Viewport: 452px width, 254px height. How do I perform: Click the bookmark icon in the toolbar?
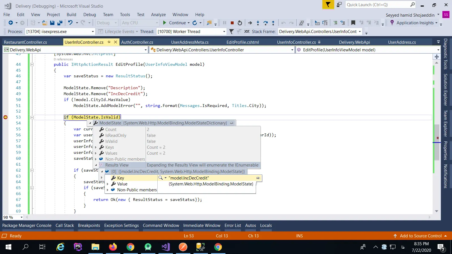[x=353, y=23]
